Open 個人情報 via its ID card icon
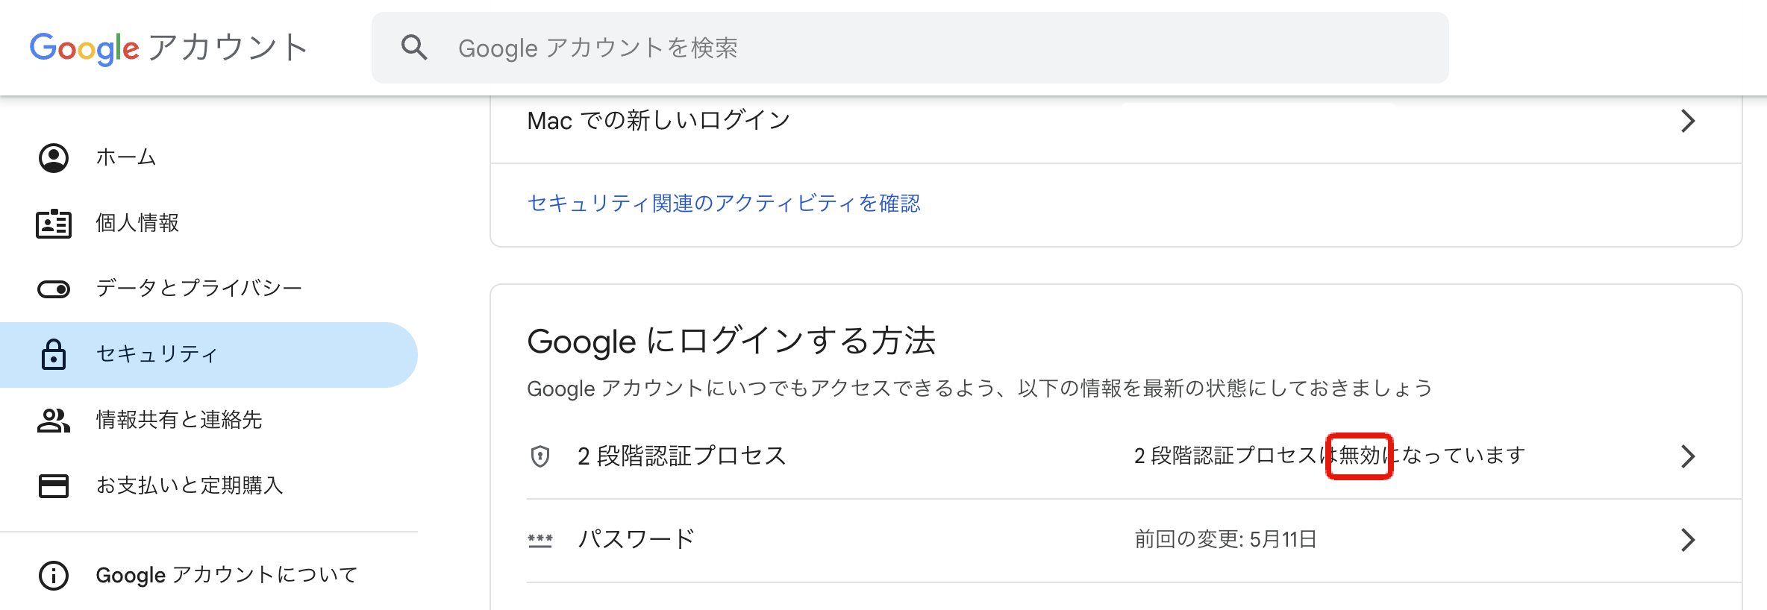1767x610 pixels. pyautogui.click(x=53, y=222)
